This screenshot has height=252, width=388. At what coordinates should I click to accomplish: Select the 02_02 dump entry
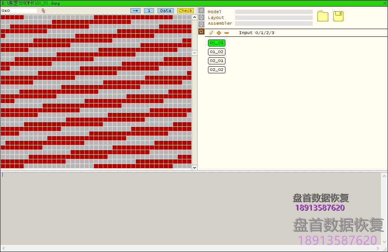pyautogui.click(x=217, y=70)
